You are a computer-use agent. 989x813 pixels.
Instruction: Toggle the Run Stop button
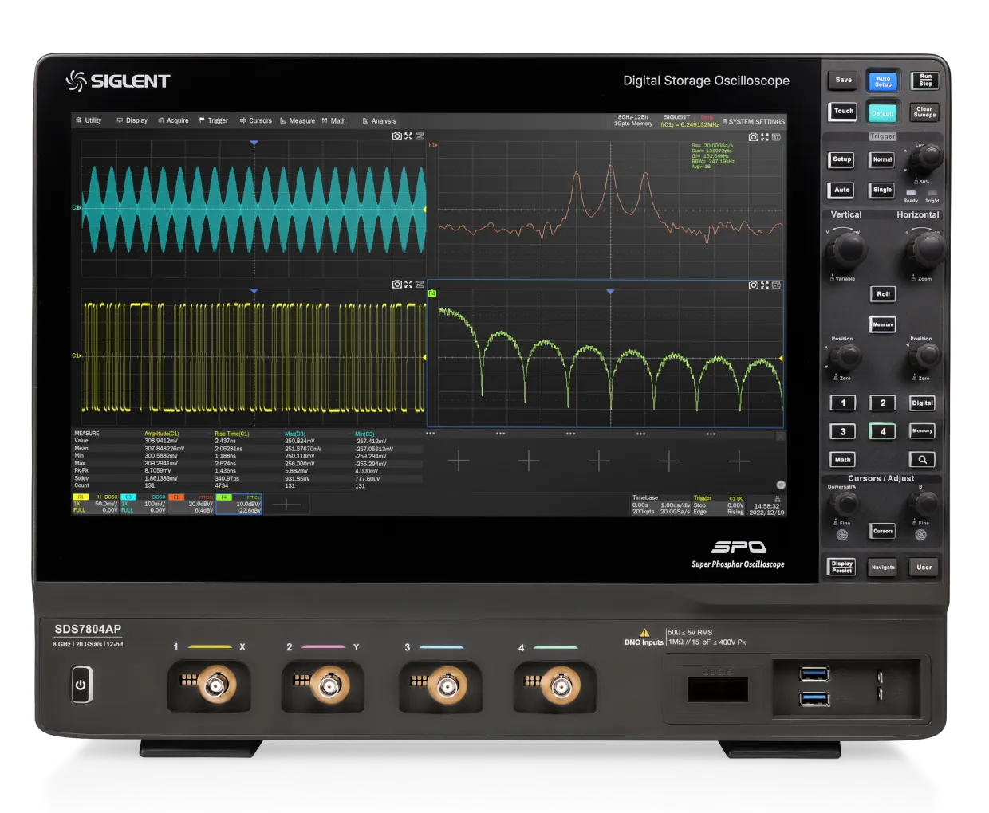[925, 81]
